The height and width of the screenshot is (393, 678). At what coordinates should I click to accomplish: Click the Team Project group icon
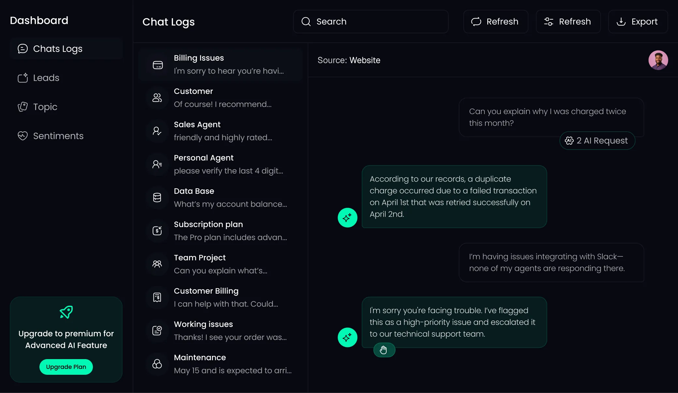(157, 264)
